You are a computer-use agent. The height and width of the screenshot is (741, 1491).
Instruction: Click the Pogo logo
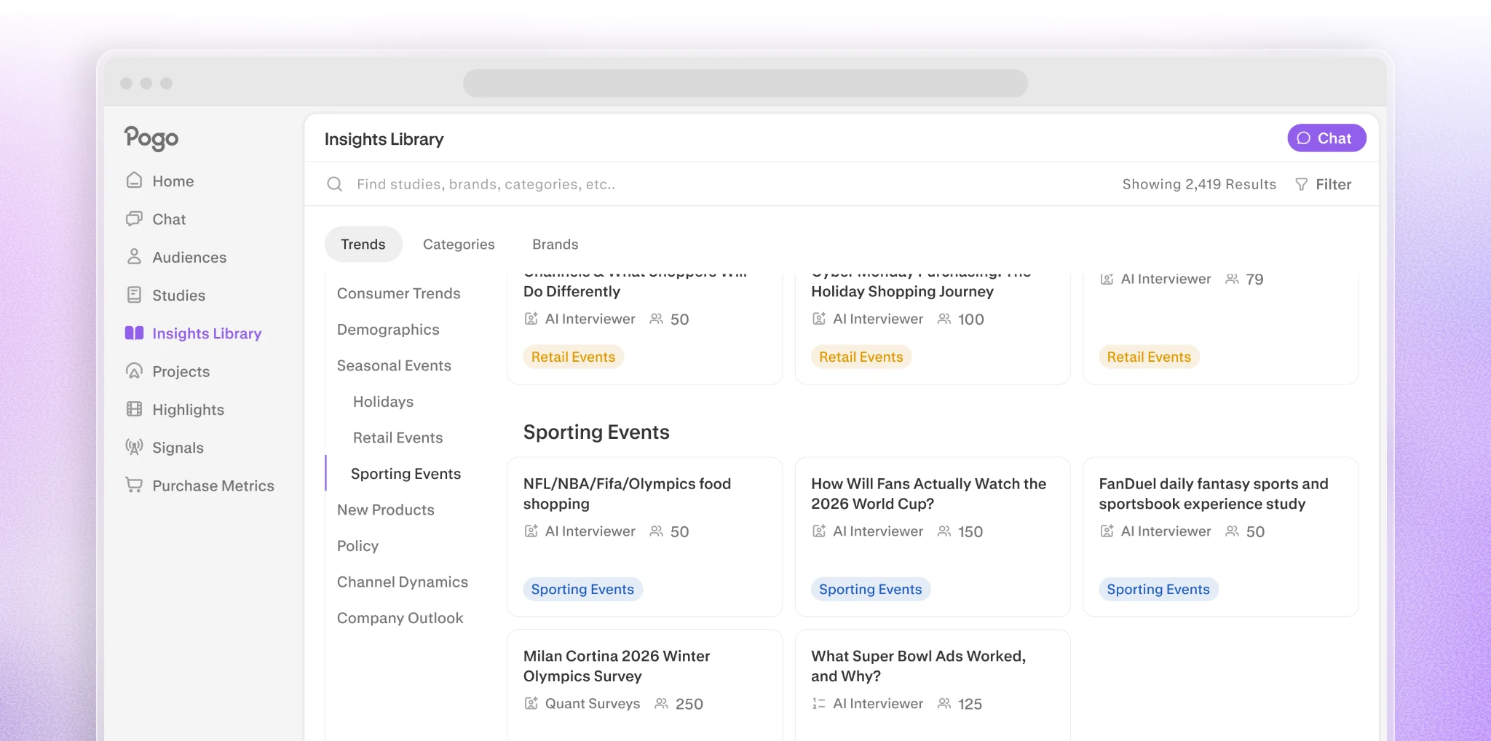pyautogui.click(x=151, y=138)
